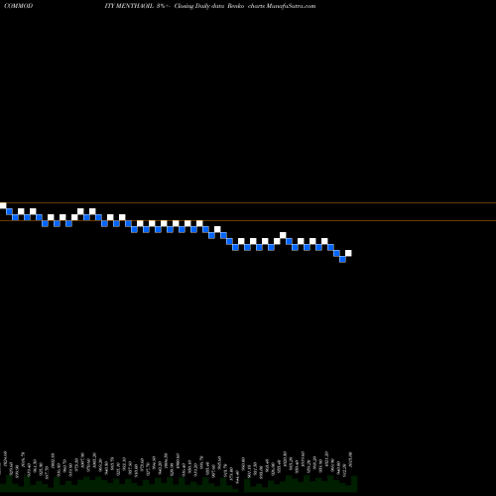Image resolution: width=496 pixels, height=496 pixels.
Task: Select the first white Renko brick at chart start
Action: pyautogui.click(x=3, y=205)
